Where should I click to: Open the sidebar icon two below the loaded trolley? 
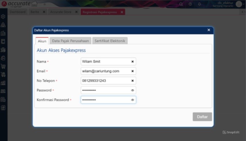click(x=3, y=91)
